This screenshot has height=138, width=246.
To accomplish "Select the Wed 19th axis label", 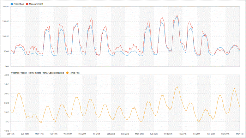I will click(x=68, y=134).
